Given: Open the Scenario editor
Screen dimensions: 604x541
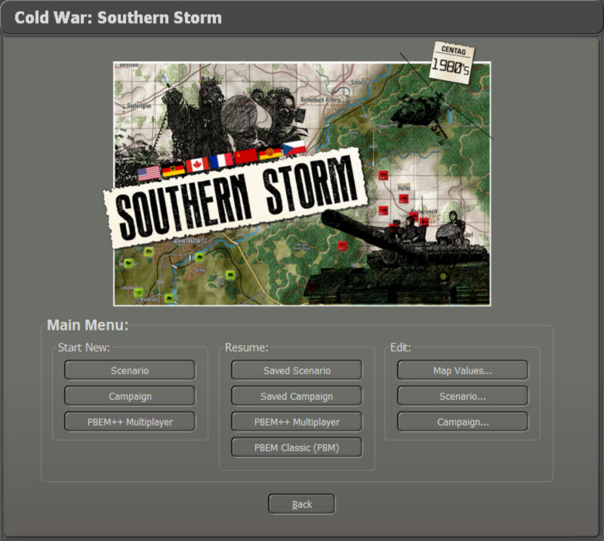Looking at the screenshot, I should coord(462,395).
